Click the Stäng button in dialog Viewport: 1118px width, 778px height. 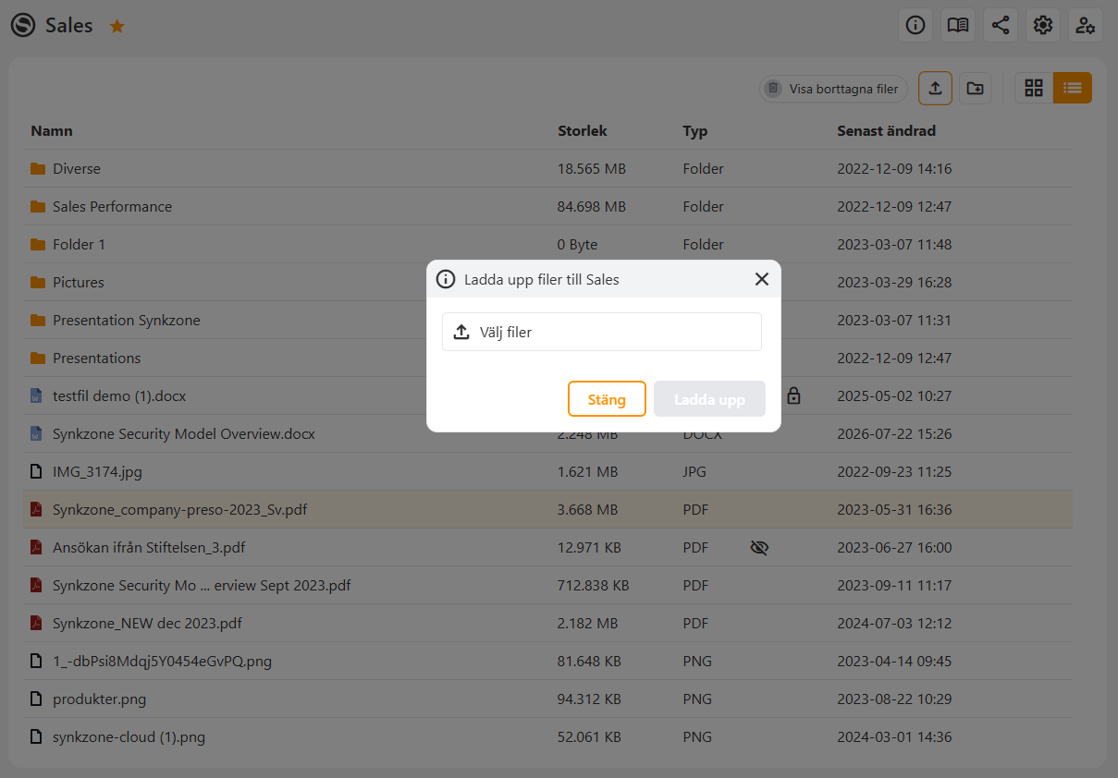[607, 399]
